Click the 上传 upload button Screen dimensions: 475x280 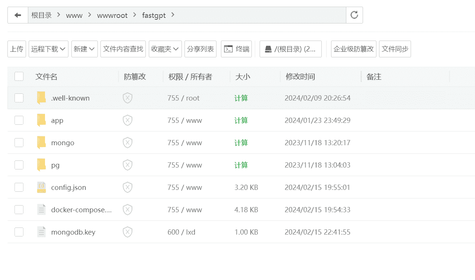coord(17,49)
